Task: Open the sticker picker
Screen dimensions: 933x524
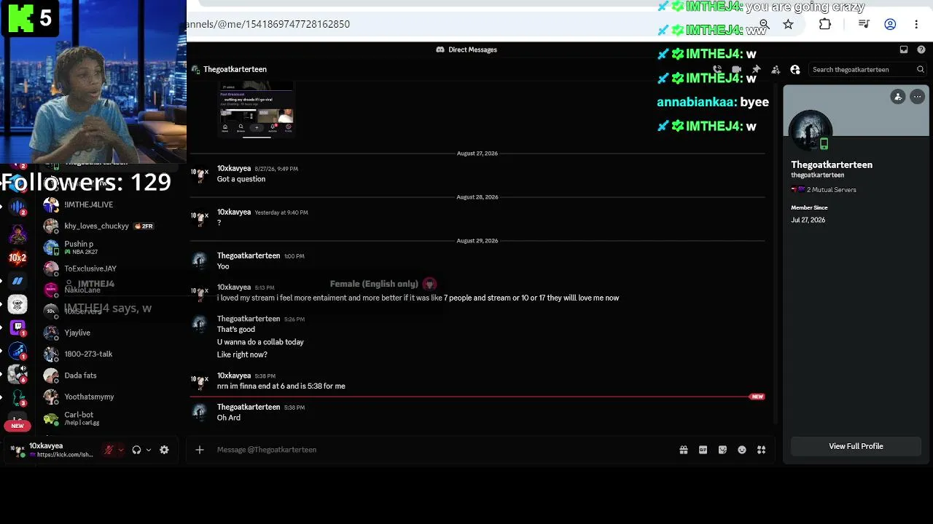Action: [722, 450]
